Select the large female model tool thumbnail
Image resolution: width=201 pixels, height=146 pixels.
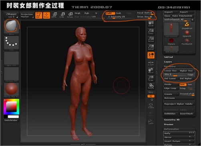[171, 30]
